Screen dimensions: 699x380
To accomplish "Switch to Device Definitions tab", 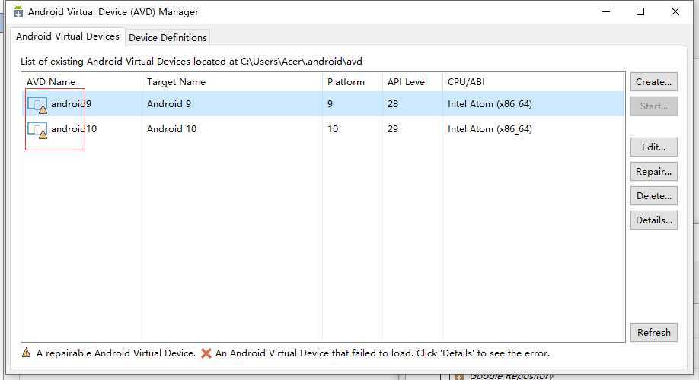I will pyautogui.click(x=168, y=37).
